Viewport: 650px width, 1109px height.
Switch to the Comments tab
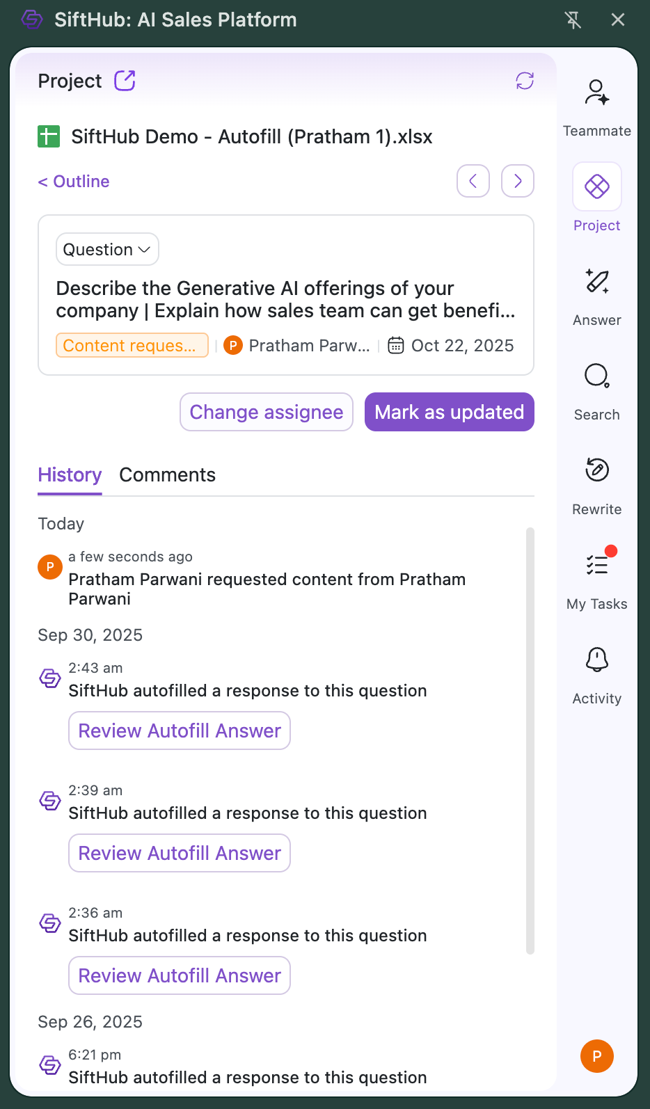point(168,474)
